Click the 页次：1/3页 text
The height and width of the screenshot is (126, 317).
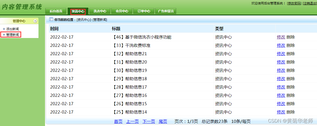(x=186, y=121)
